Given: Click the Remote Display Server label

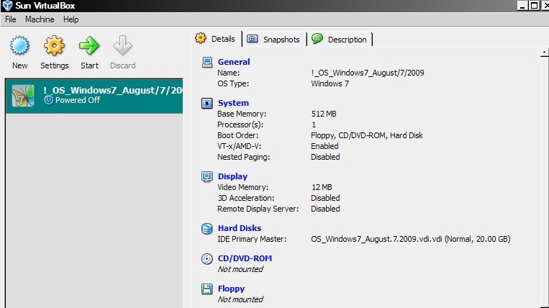Looking at the screenshot, I should click(x=258, y=209).
